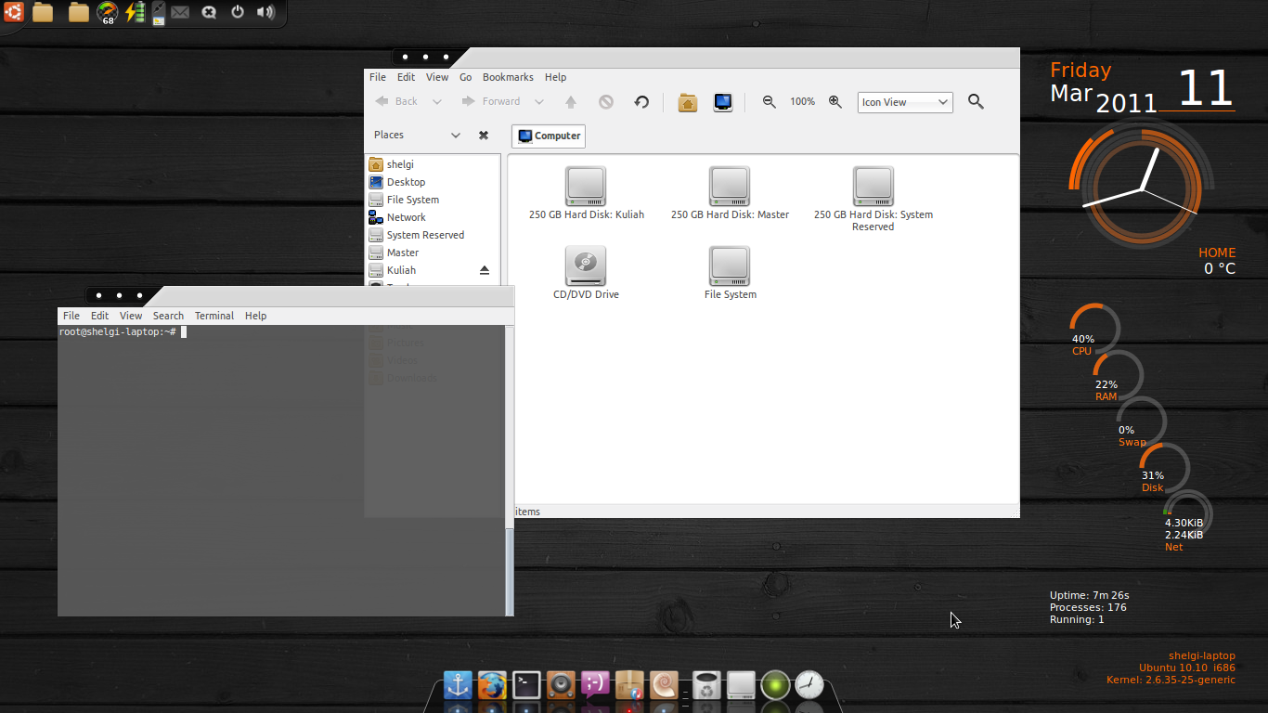Viewport: 1268px width, 713px height.
Task: Eject the Kuliah volume in sidebar
Action: [484, 270]
